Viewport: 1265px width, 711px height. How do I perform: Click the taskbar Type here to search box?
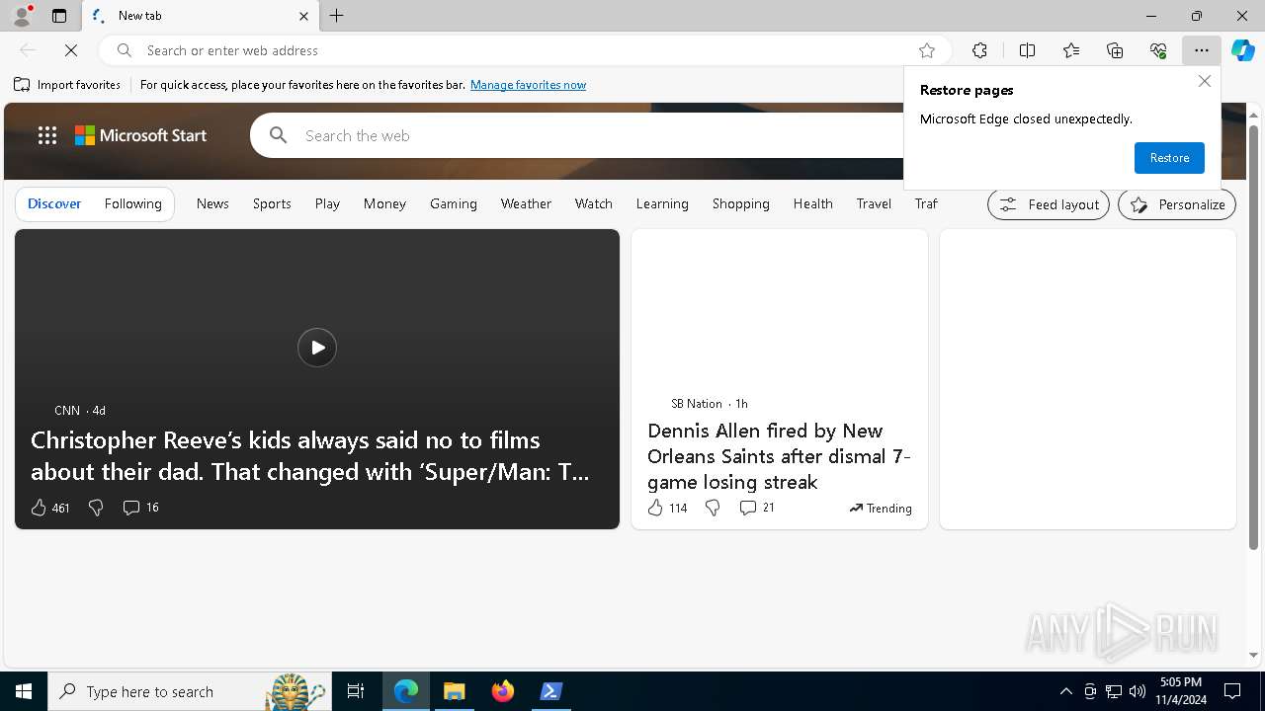tap(188, 691)
